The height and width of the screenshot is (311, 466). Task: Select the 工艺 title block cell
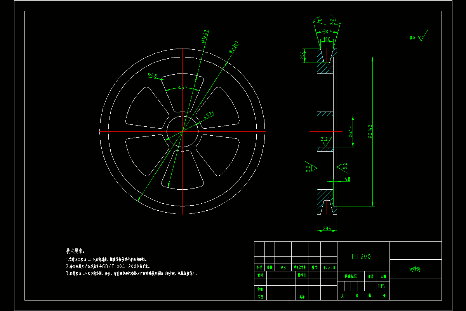[260, 296]
